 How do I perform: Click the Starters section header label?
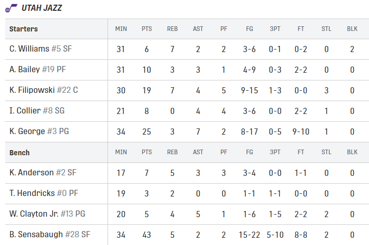24,29
